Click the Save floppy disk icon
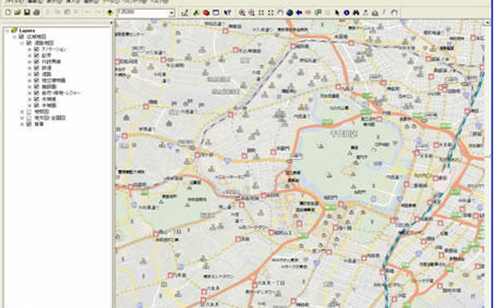Image resolution: width=494 pixels, height=308 pixels. coord(27,12)
